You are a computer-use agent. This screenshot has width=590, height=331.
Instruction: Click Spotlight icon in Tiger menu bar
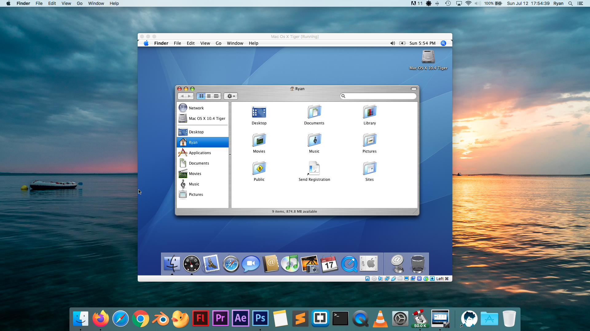[x=443, y=43]
